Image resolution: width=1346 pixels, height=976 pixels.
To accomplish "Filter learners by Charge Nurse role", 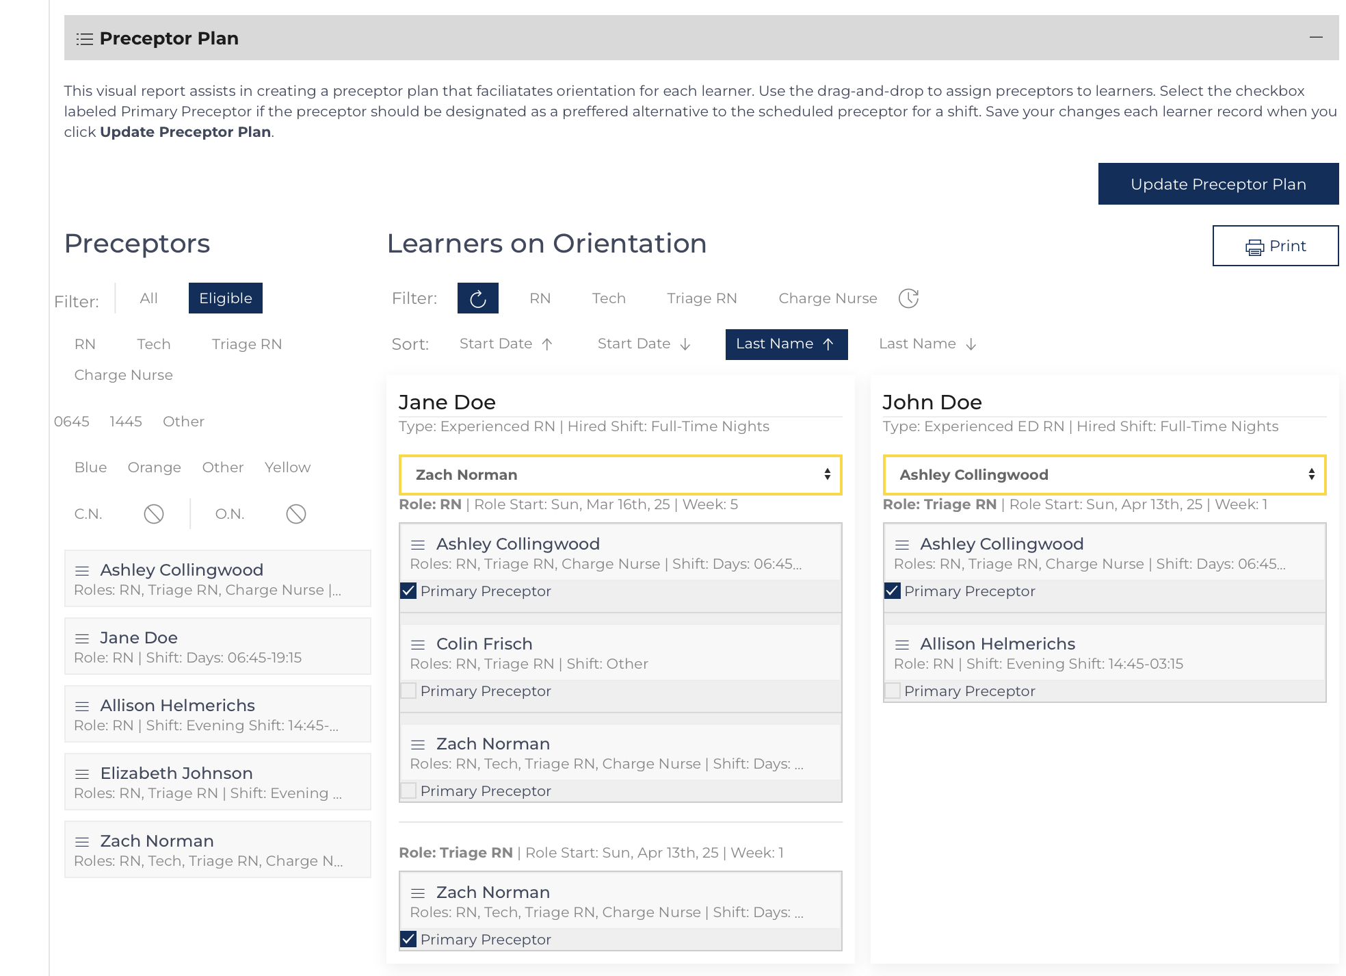I will click(828, 298).
